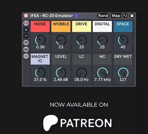The image size is (148, 134).
Task: Click the HC high-cut knob
Action: (102, 72)
